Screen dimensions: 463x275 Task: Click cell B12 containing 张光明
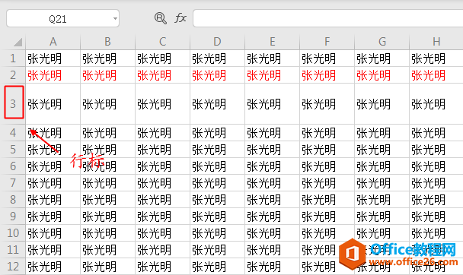(x=108, y=267)
